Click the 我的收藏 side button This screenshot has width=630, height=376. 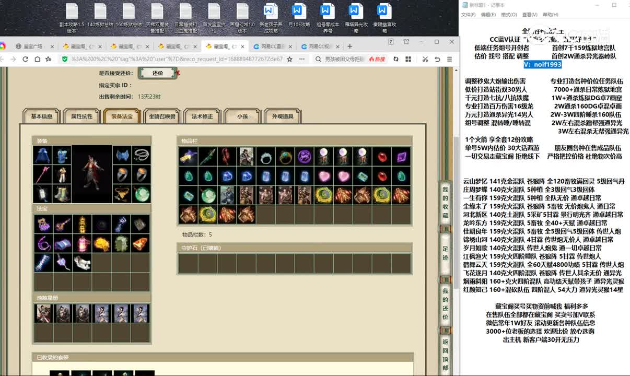[445, 202]
